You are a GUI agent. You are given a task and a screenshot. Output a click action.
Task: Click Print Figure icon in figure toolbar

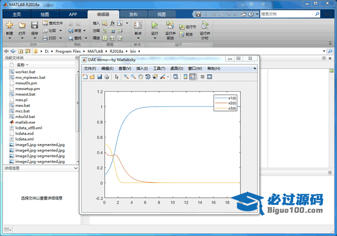click(107, 77)
